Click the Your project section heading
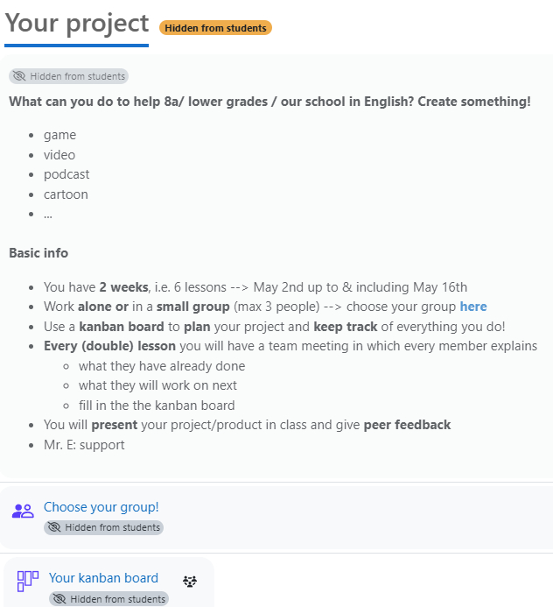Viewport: 553px width, 607px height. 77,24
